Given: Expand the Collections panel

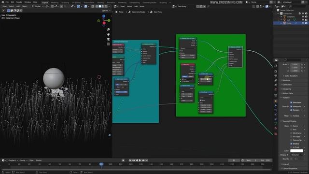Looking at the screenshot, I should point(287,85).
